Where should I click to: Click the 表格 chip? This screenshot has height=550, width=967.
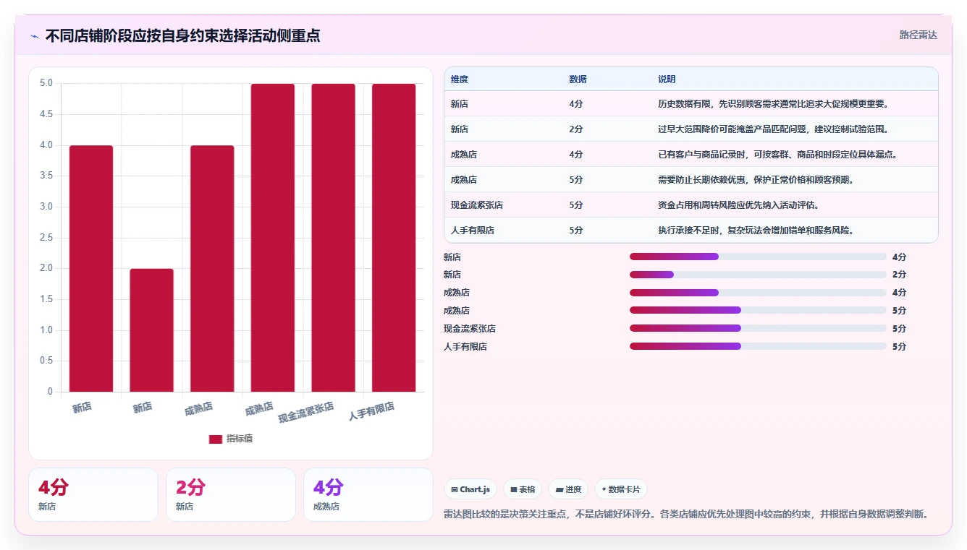coord(523,489)
